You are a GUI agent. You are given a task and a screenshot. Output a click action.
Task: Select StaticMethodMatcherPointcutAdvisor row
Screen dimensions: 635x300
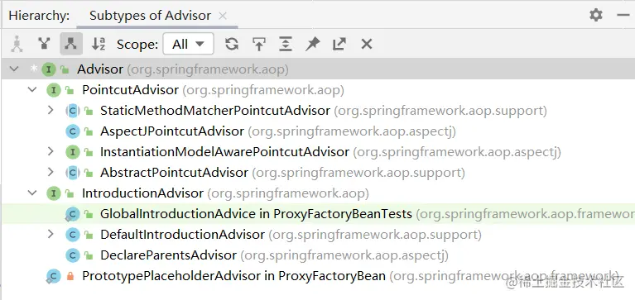(x=318, y=111)
